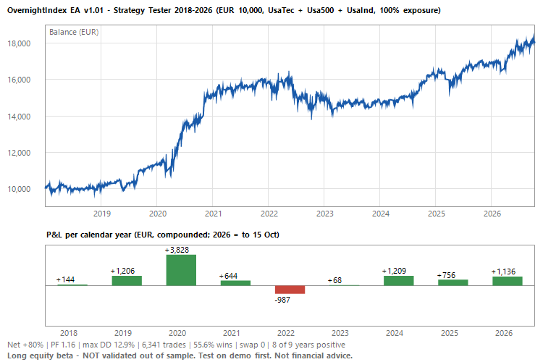Select the green 2021 profit bar
Image resolution: width=543 pixels, height=362 pixels.
[x=235, y=283]
